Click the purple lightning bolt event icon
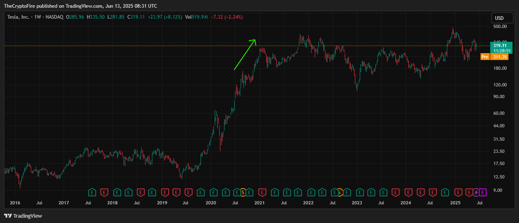The height and width of the screenshot is (223, 519). pyautogui.click(x=476, y=192)
